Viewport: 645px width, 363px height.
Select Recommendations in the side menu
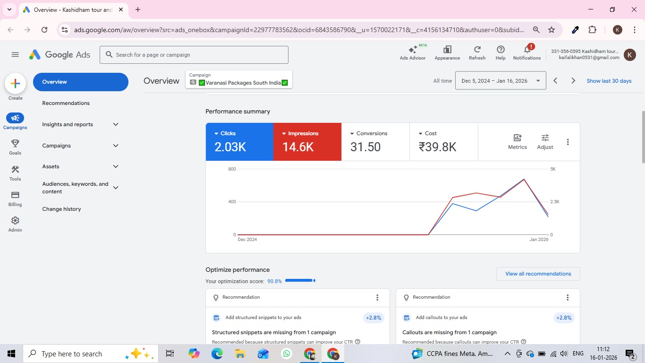pyautogui.click(x=66, y=103)
